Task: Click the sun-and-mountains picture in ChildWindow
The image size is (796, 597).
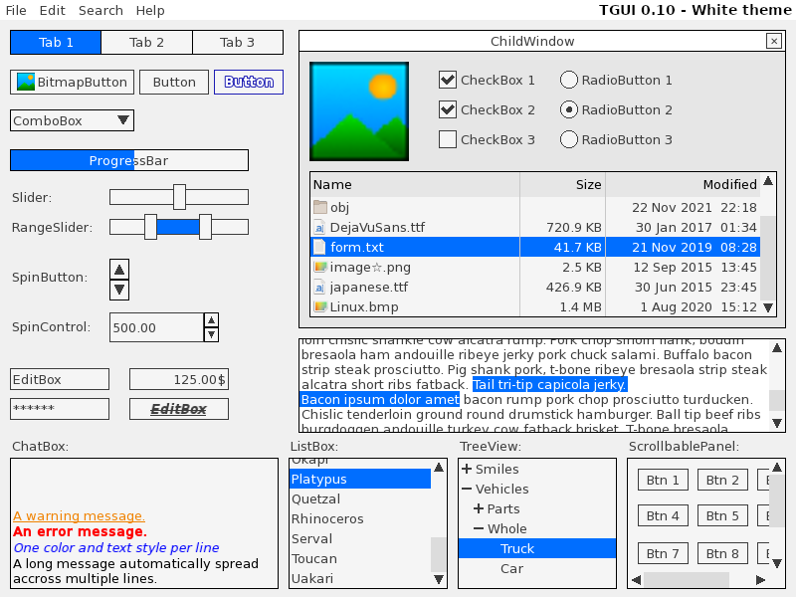Action: click(x=359, y=109)
